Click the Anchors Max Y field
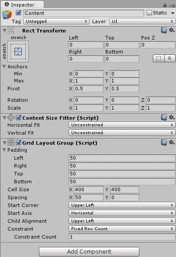 125,81
